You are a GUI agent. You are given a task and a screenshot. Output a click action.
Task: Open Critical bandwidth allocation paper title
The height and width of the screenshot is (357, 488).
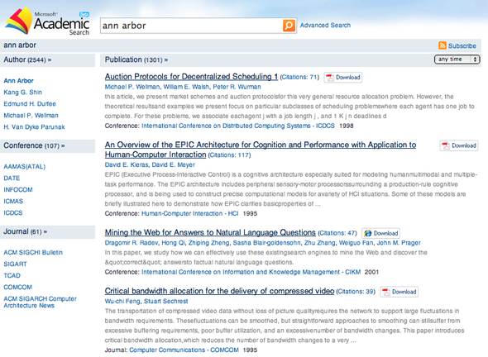219,291
